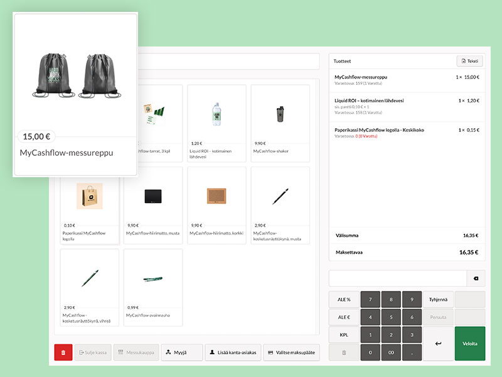Tap the 00 key on the keypad
Viewport: 502px width, 377px height.
tap(391, 352)
